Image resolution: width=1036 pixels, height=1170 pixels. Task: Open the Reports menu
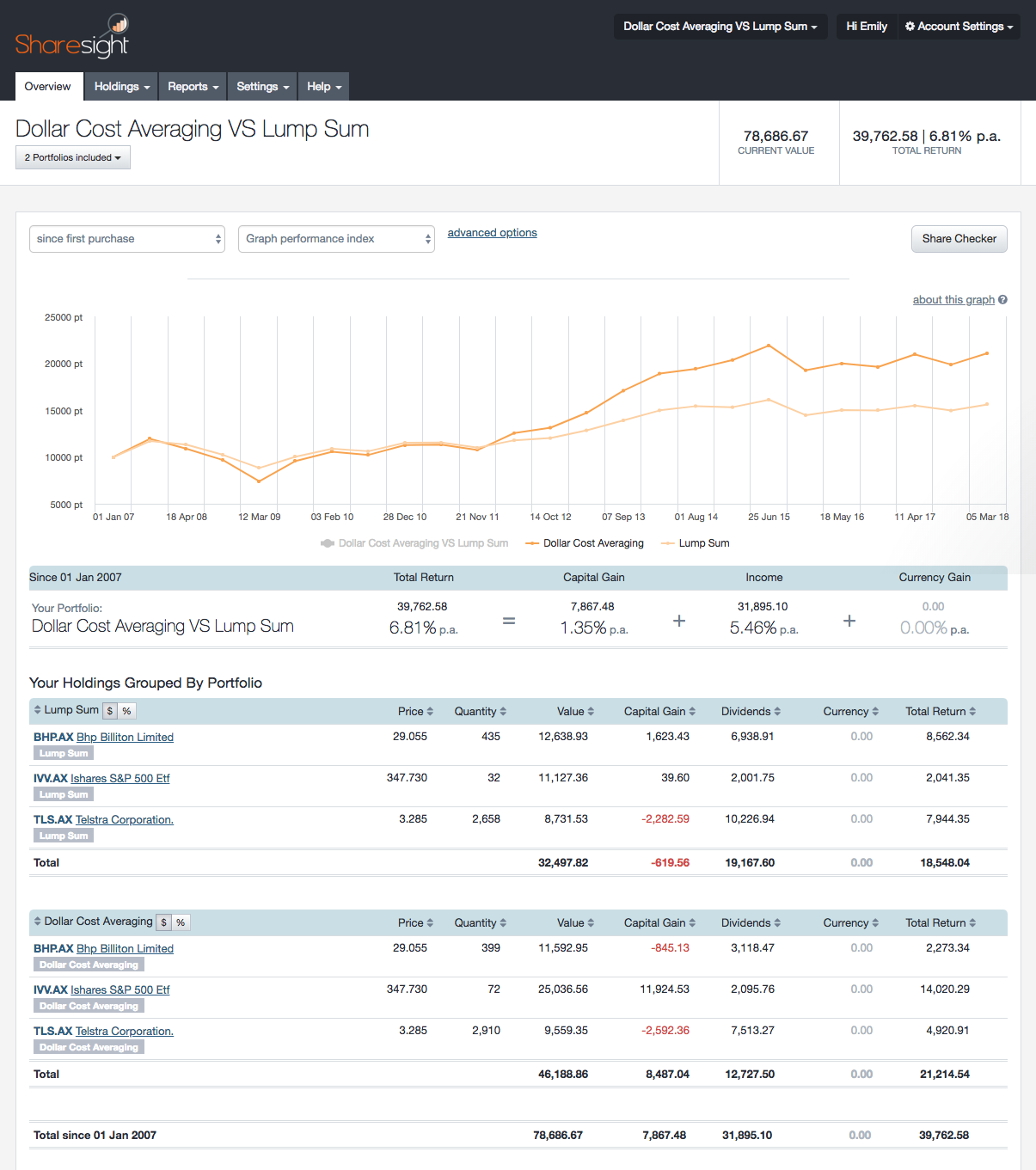pos(193,87)
